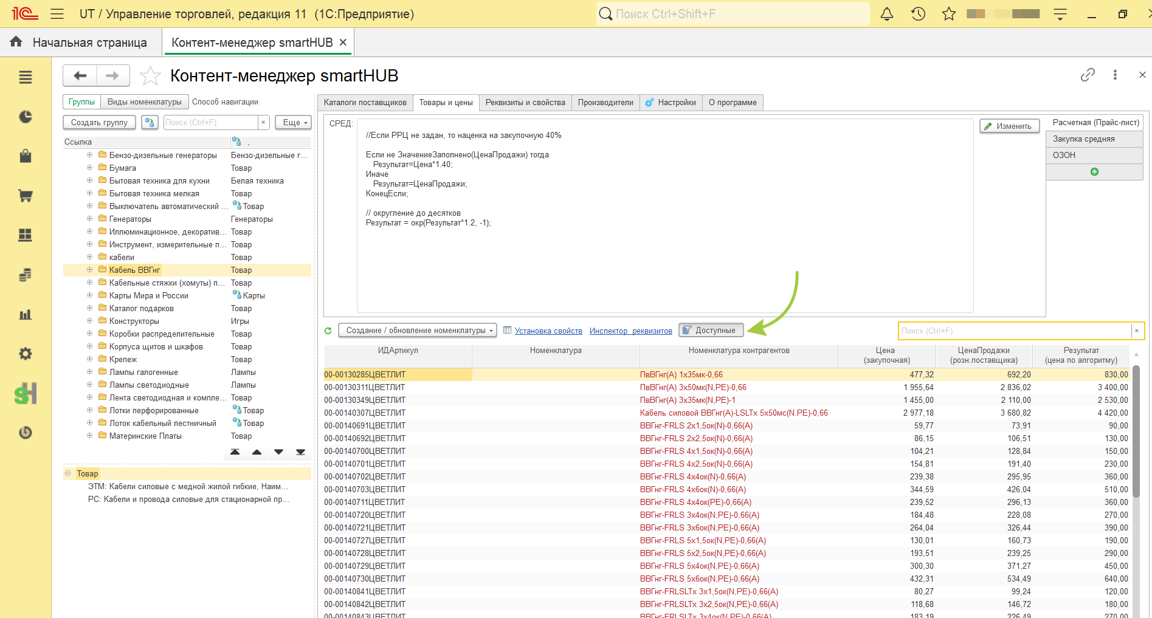Viewport: 1152px width, 618px height.
Task: Click the products table search field
Action: pyautogui.click(x=1015, y=331)
